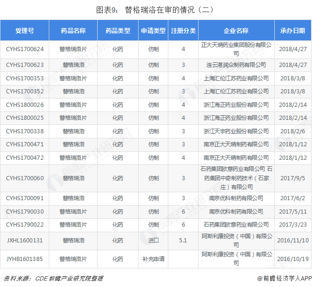Screen dimensions: 312x287
Task: Click 化药 in CYHS1700624 row
Action: tap(118, 49)
